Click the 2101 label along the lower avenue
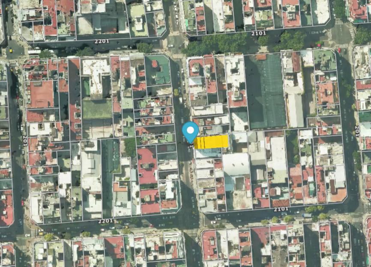Image resolution: width=371 pixels, height=267 pixels. pos(281,209)
